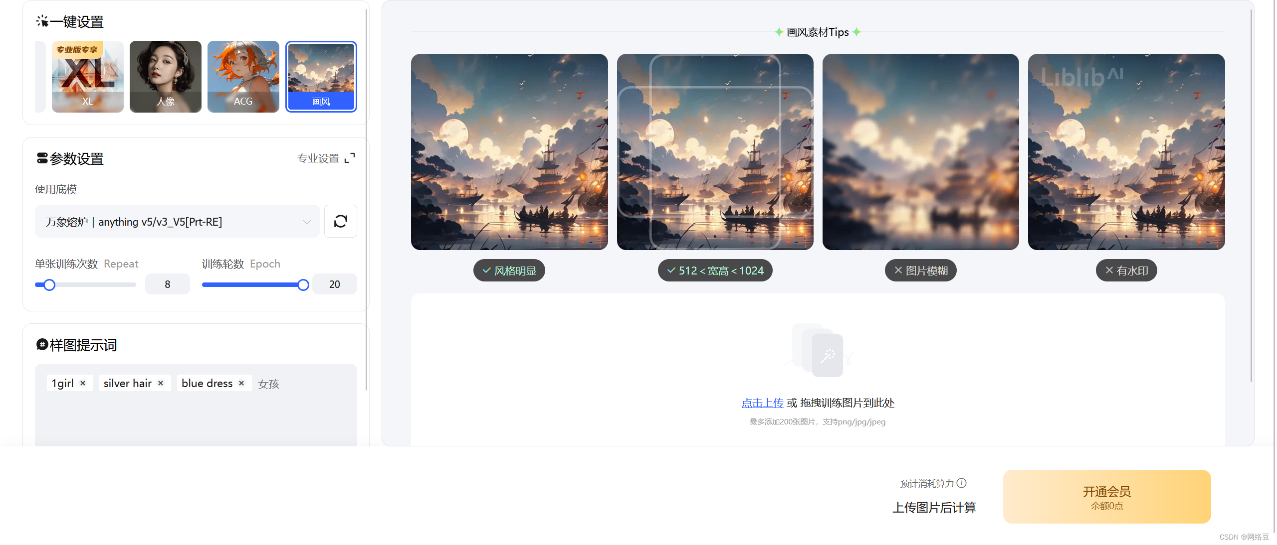Click the dropdown chevron arrow for base model
Image resolution: width=1277 pixels, height=545 pixels.
(307, 222)
